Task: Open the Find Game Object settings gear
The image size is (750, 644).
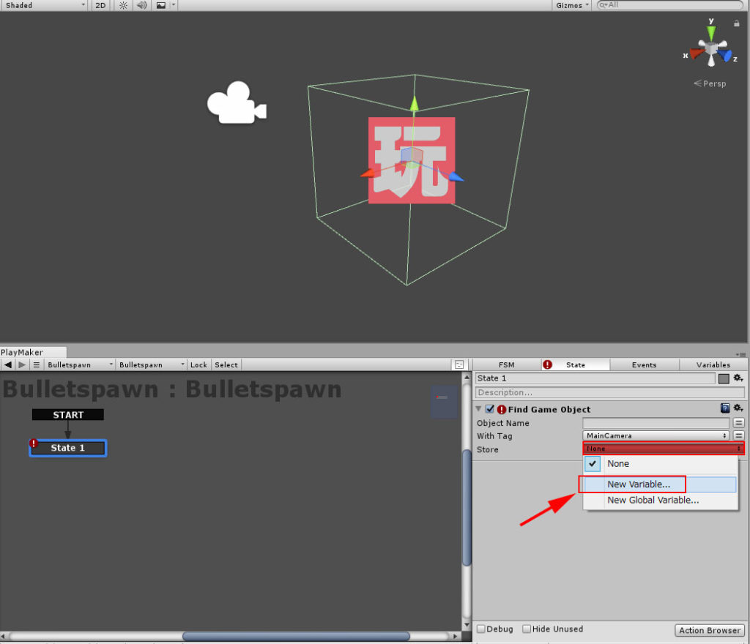Action: point(738,408)
